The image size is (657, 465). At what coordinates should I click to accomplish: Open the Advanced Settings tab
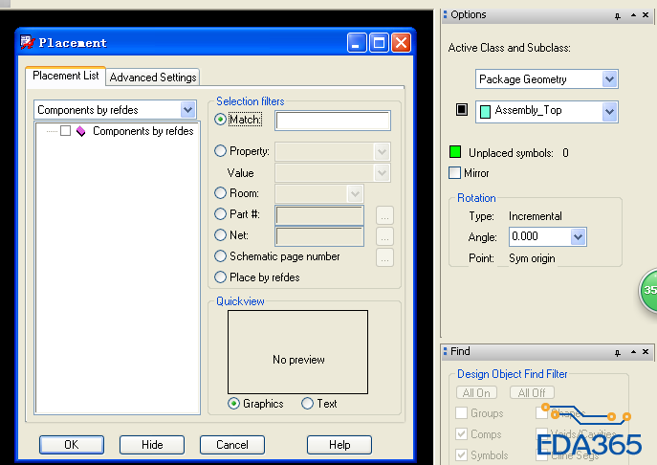152,77
